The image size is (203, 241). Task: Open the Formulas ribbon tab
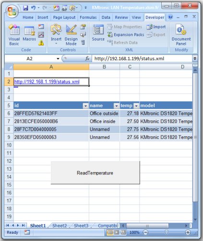point(88,17)
